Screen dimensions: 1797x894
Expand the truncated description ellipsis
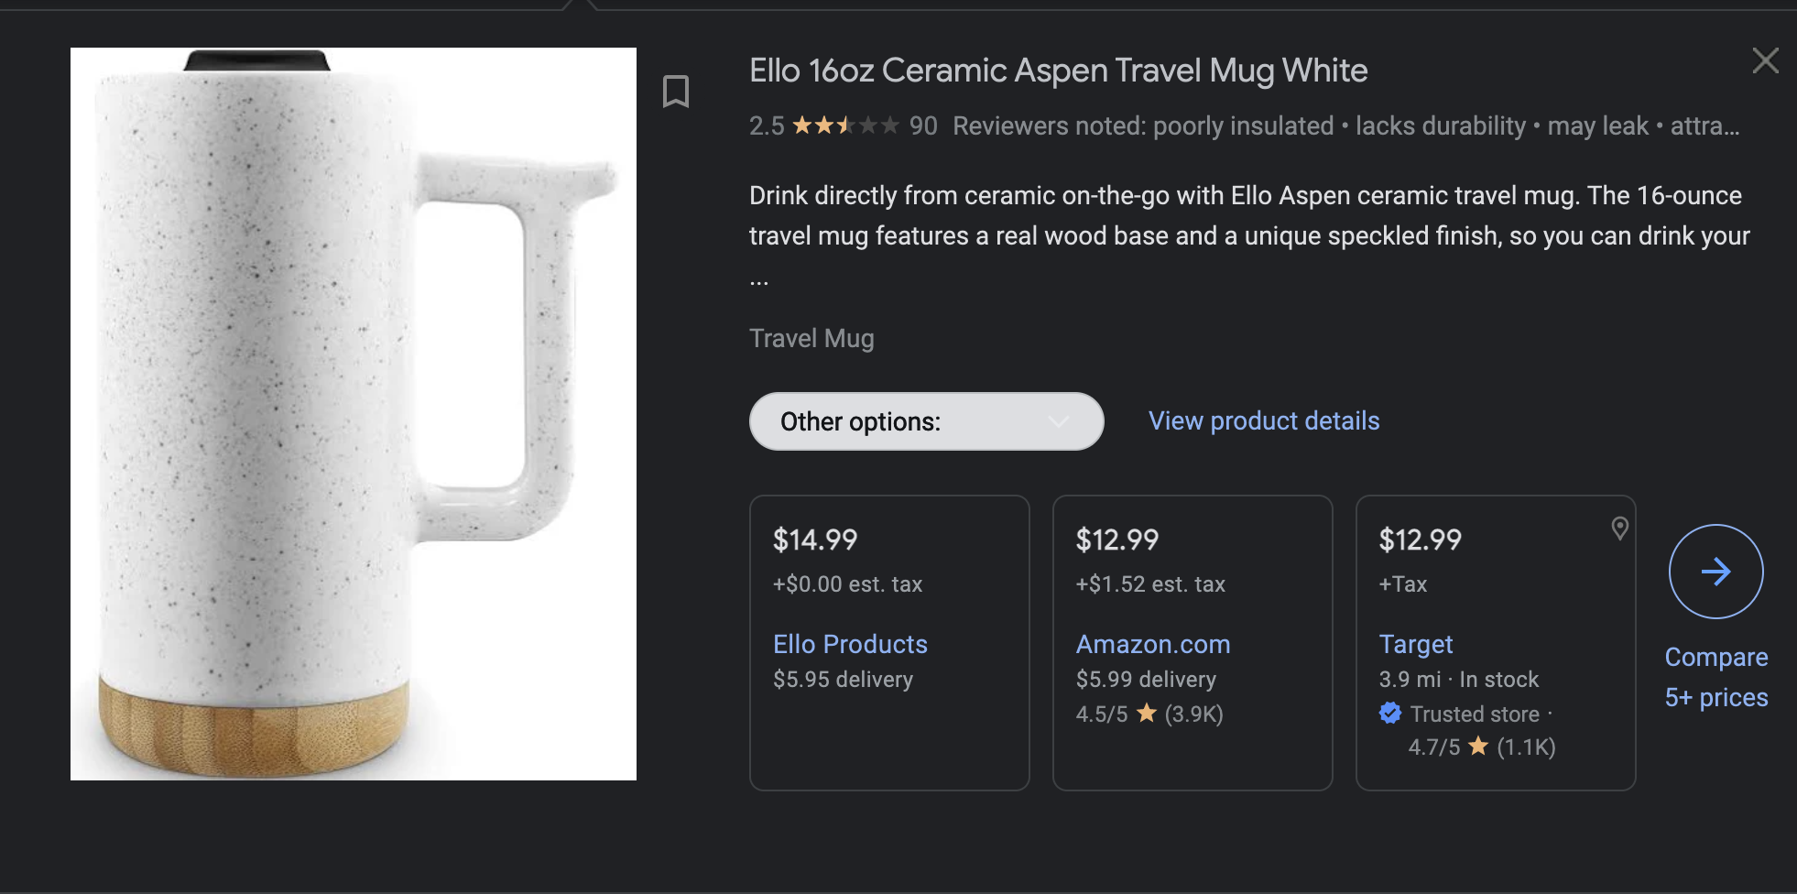click(759, 279)
